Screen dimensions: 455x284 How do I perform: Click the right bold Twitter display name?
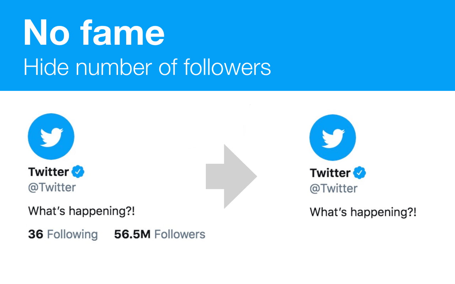(330, 173)
